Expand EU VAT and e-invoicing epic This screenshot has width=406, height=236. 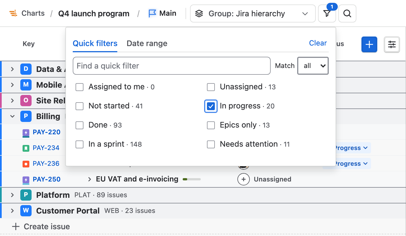pyautogui.click(x=89, y=179)
